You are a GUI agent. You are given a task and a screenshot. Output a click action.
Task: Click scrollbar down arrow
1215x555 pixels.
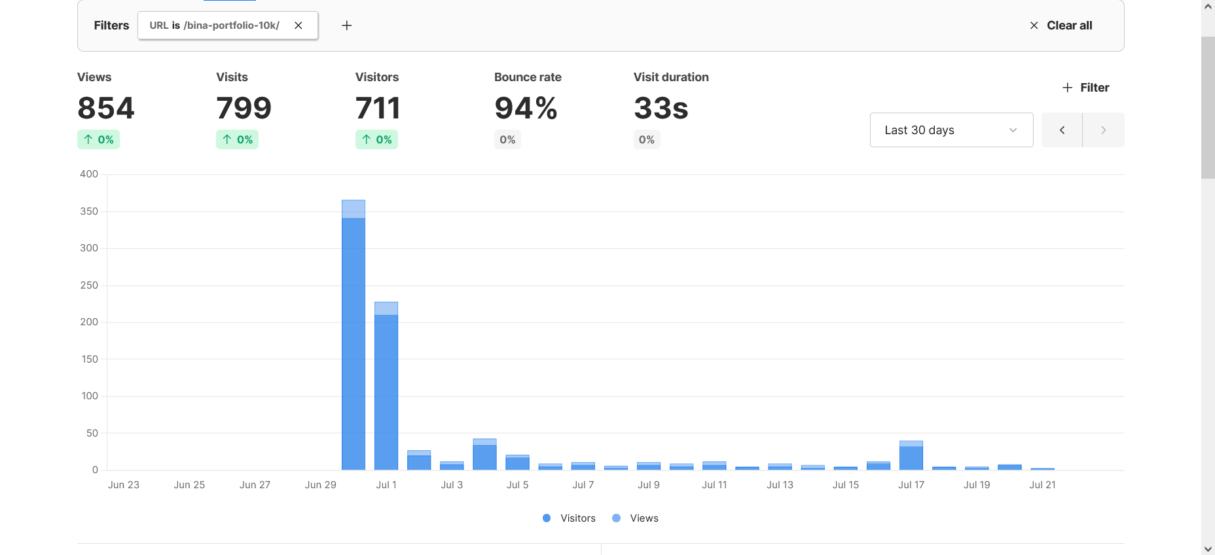point(1208,548)
